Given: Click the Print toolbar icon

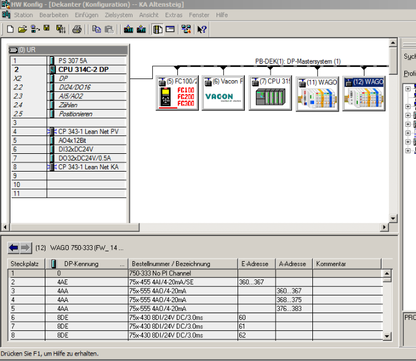Looking at the screenshot, I should [x=77, y=29].
